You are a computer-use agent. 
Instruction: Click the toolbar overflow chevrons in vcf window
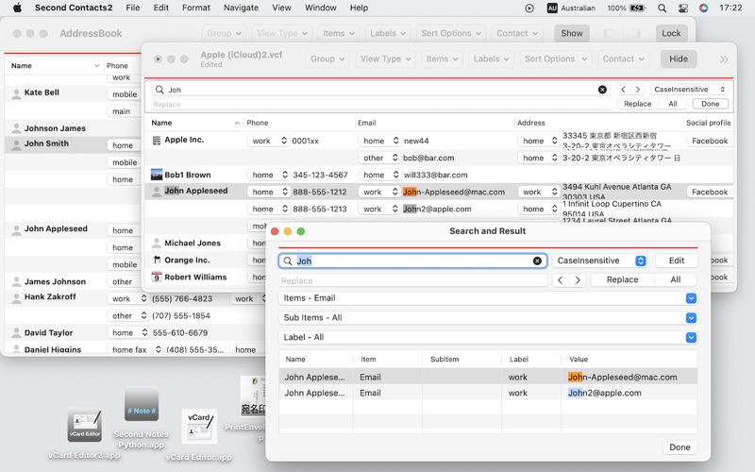(724, 59)
